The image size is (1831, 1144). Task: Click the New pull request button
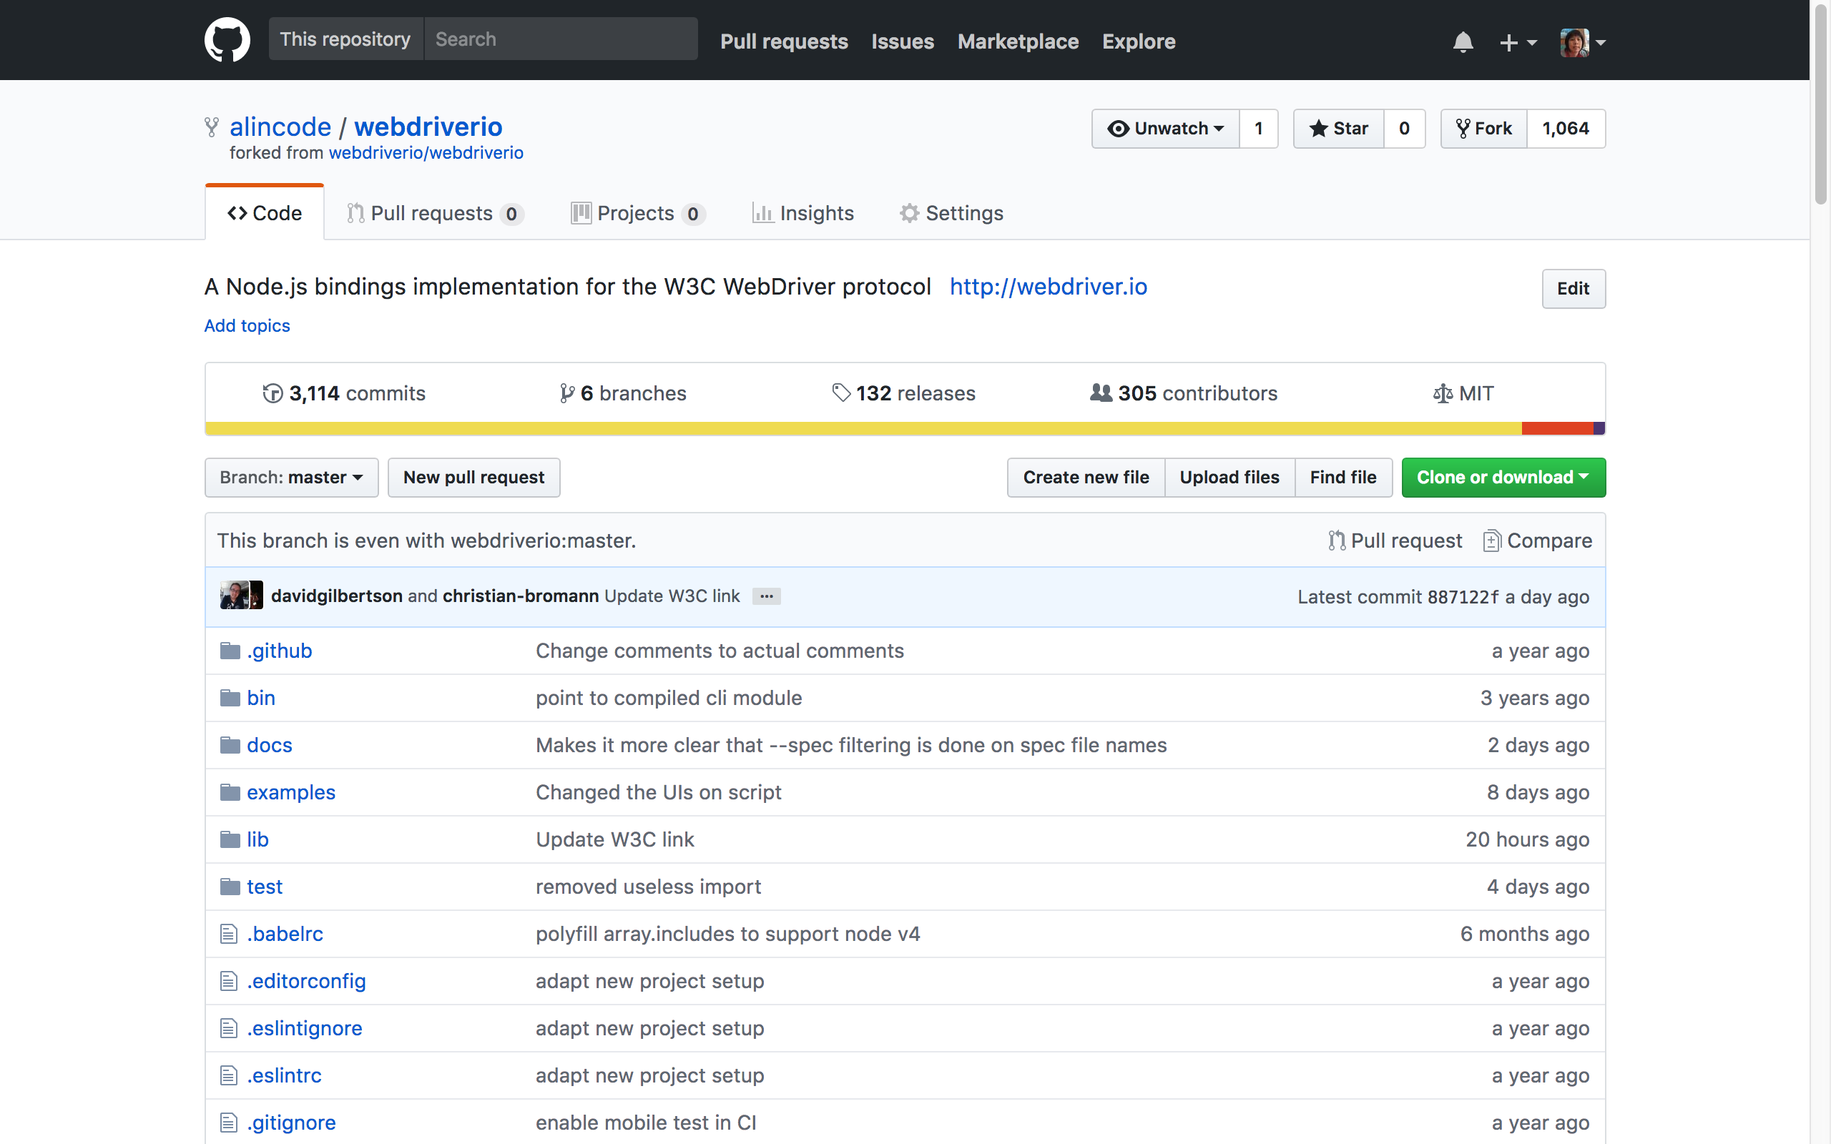point(473,478)
